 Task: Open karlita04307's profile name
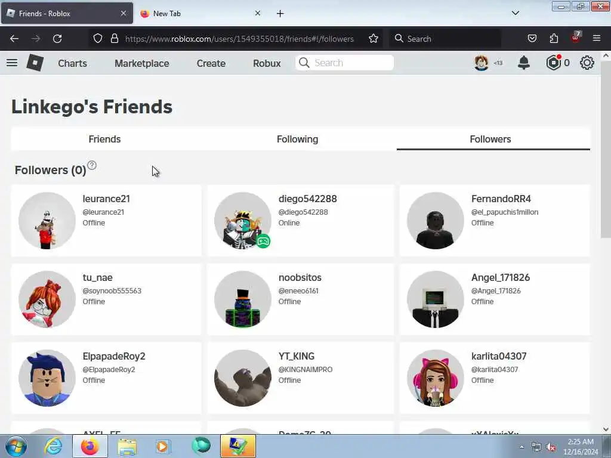pos(499,356)
